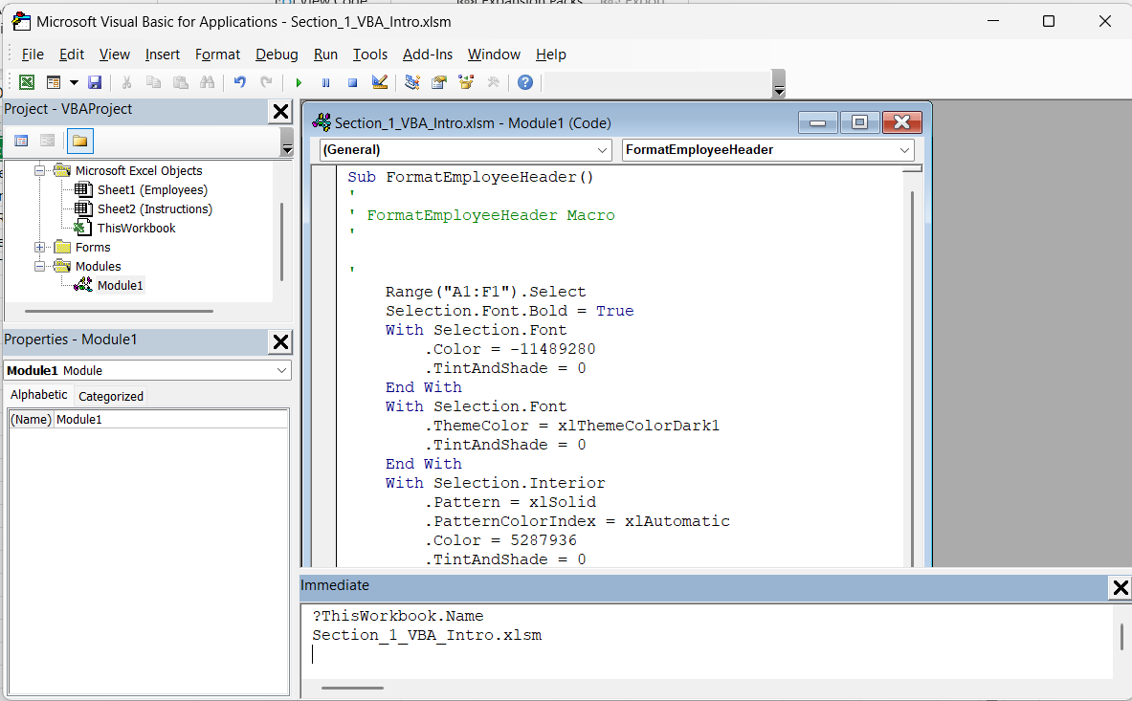Image resolution: width=1132 pixels, height=701 pixels.
Task: Maximize the Module1 code window
Action: [x=859, y=122]
